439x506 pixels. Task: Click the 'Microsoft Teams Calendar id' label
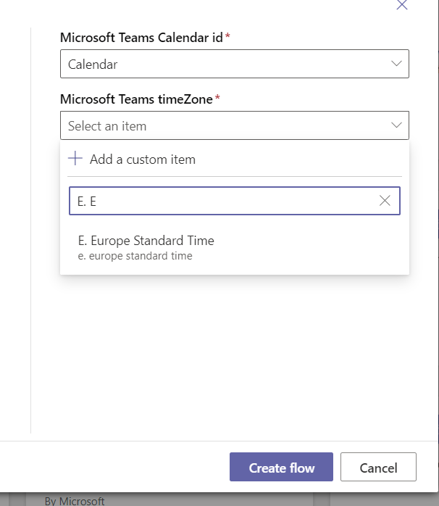point(141,38)
